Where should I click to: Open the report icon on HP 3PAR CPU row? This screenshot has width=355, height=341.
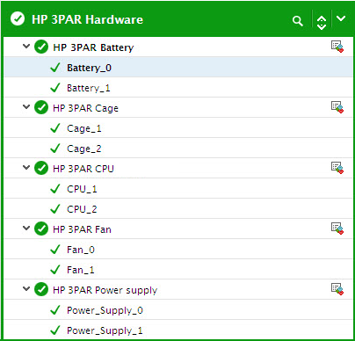337,168
